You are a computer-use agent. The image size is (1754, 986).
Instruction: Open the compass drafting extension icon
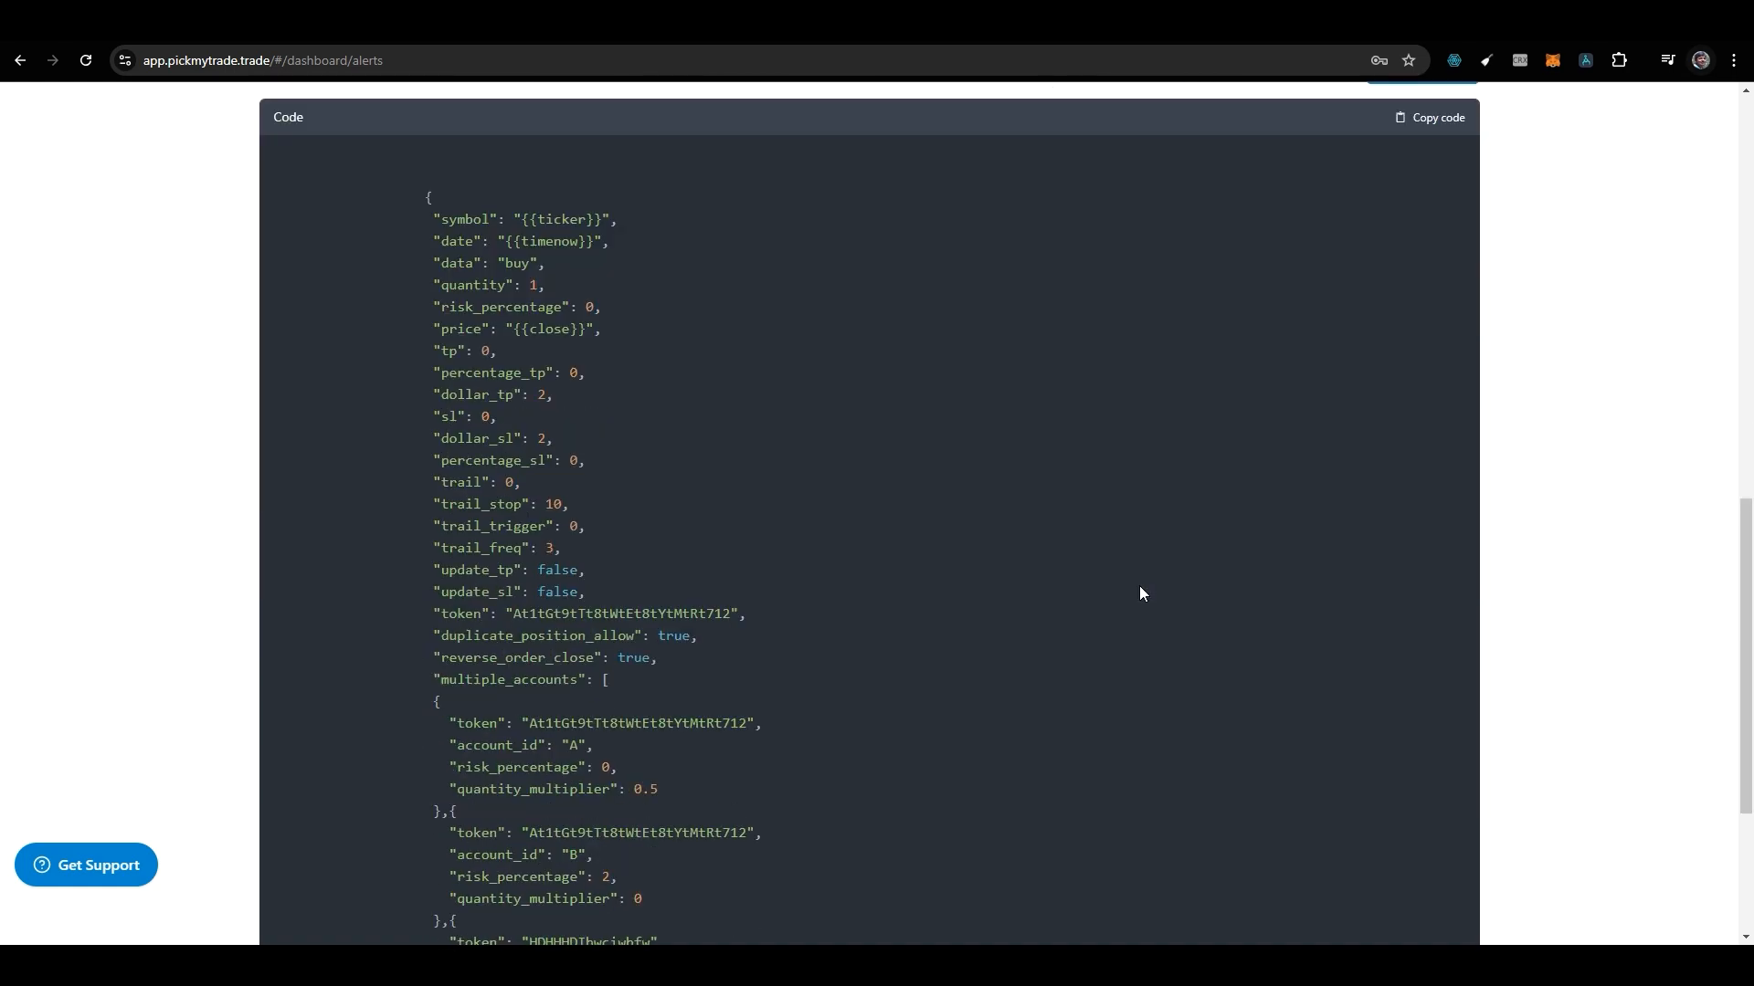click(1586, 60)
